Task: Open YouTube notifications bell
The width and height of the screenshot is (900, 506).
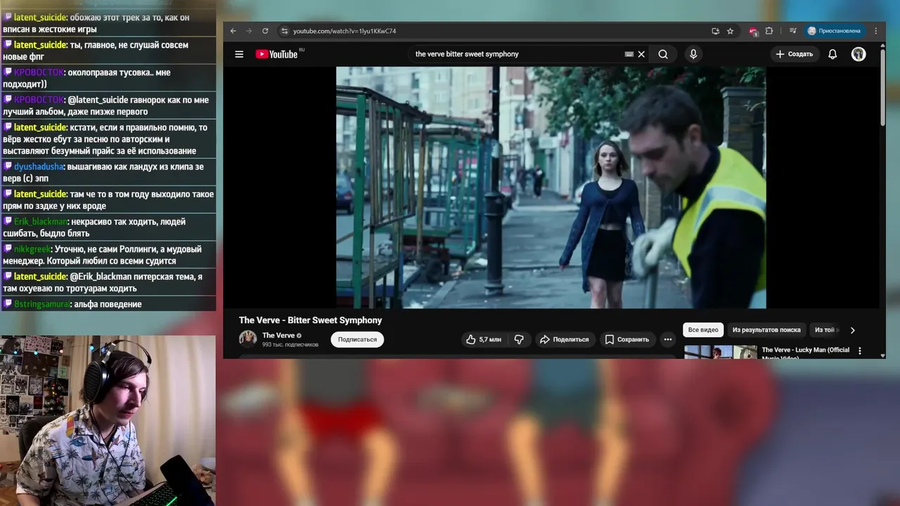Action: tap(832, 54)
